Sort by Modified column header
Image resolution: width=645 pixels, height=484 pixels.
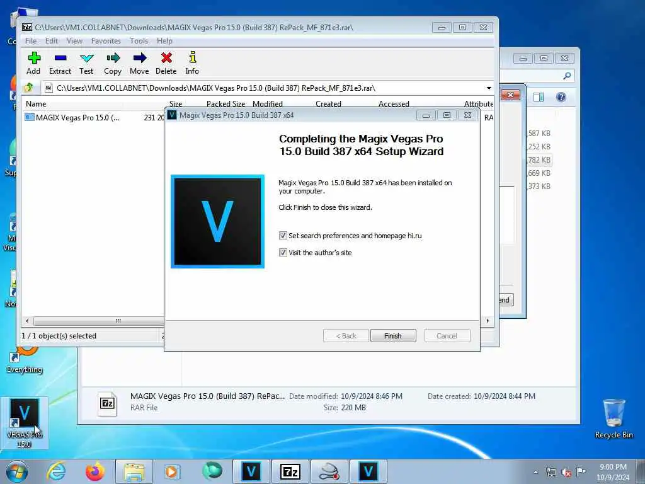(267, 104)
